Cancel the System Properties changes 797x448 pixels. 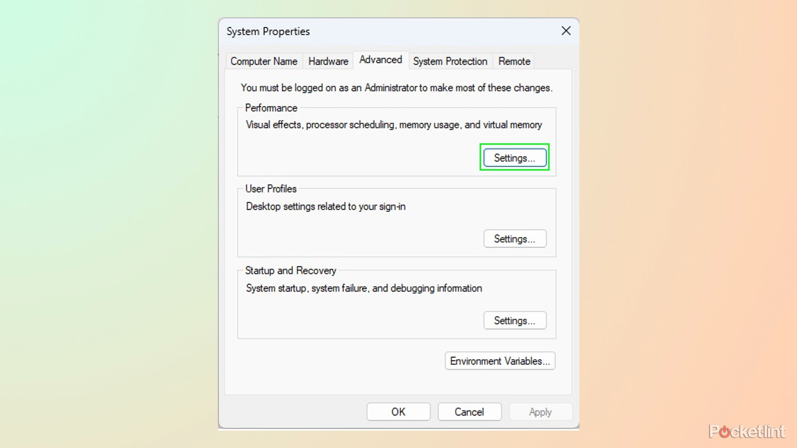point(469,412)
